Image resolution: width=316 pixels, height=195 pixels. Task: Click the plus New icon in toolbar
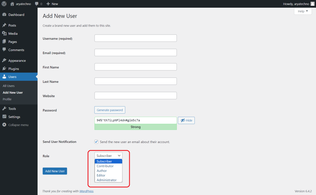tap(48, 4)
